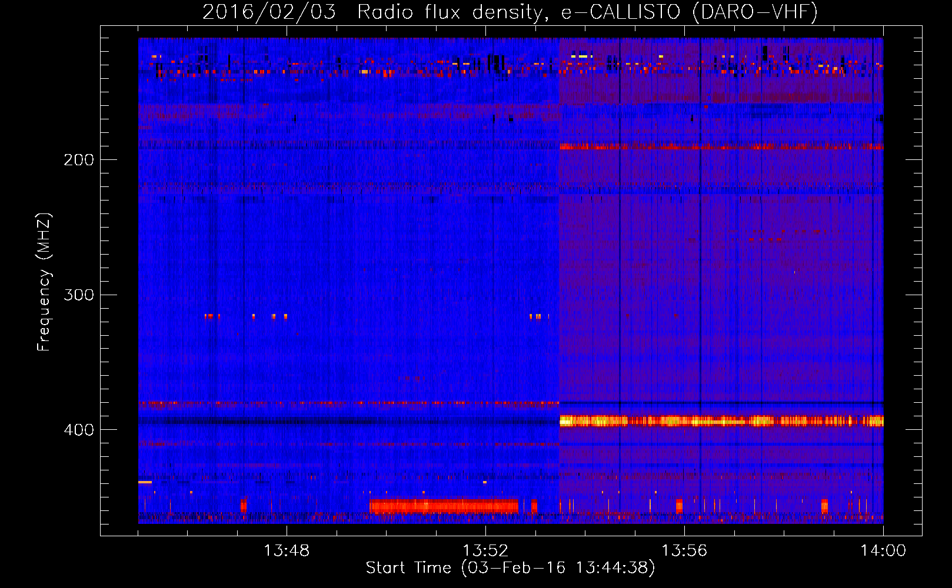Click the '13:52' time tick label
The image size is (952, 588).
[x=485, y=551]
